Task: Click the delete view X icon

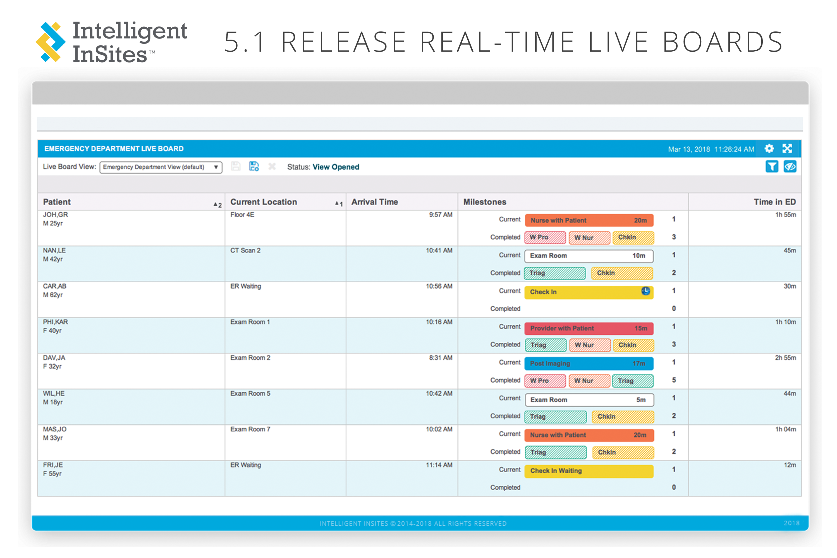Action: 272,167
